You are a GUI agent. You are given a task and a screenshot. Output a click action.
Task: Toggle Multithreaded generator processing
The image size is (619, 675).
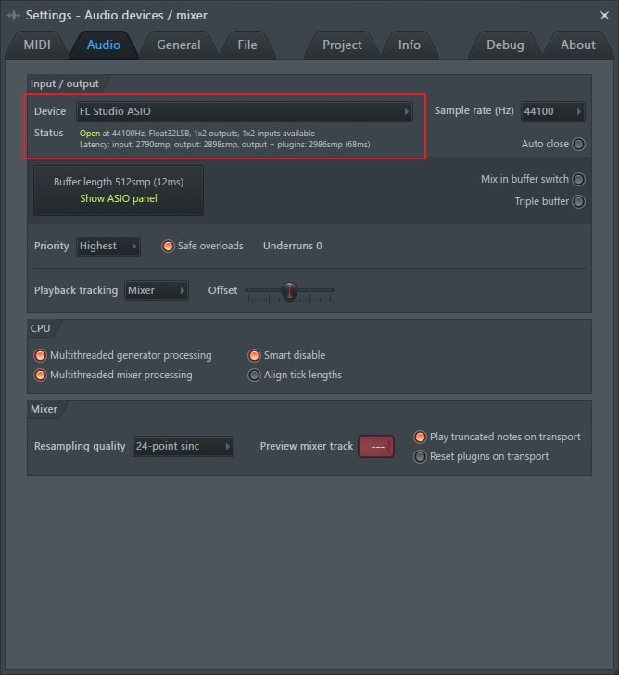click(40, 356)
